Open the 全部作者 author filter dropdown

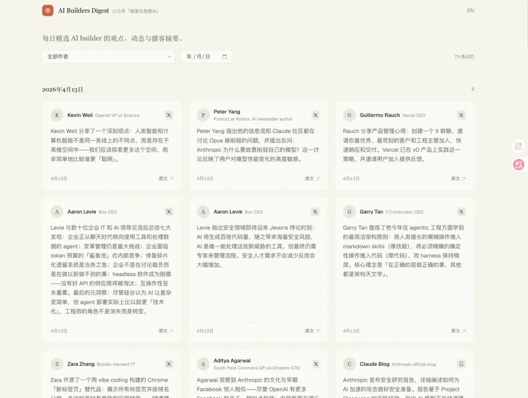[x=109, y=57]
